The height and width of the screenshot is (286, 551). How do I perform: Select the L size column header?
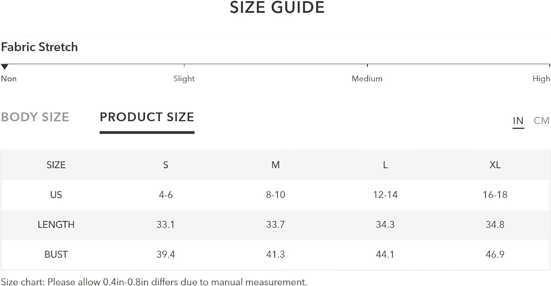pyautogui.click(x=385, y=165)
